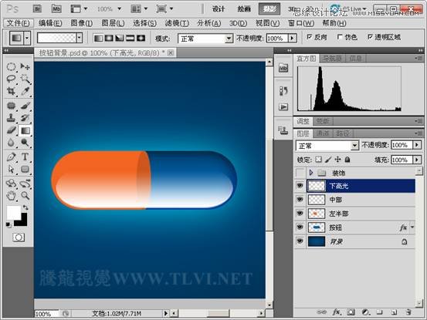
Task: Click the foreground color swatch
Action: click(13, 212)
